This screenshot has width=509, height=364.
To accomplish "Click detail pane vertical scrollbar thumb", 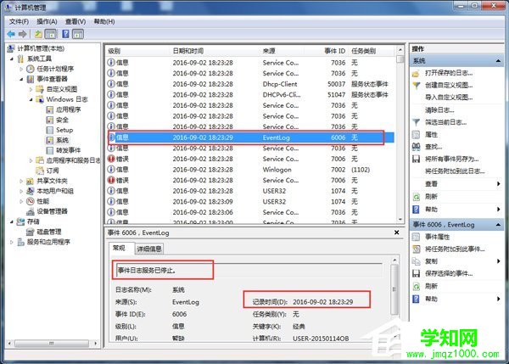I will click(394, 289).
